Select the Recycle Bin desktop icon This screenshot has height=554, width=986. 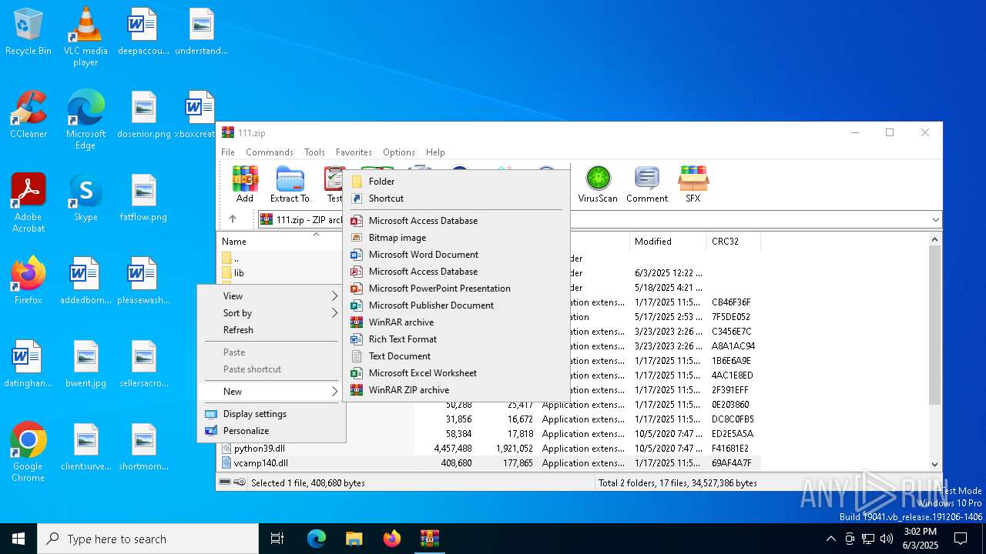point(29,32)
